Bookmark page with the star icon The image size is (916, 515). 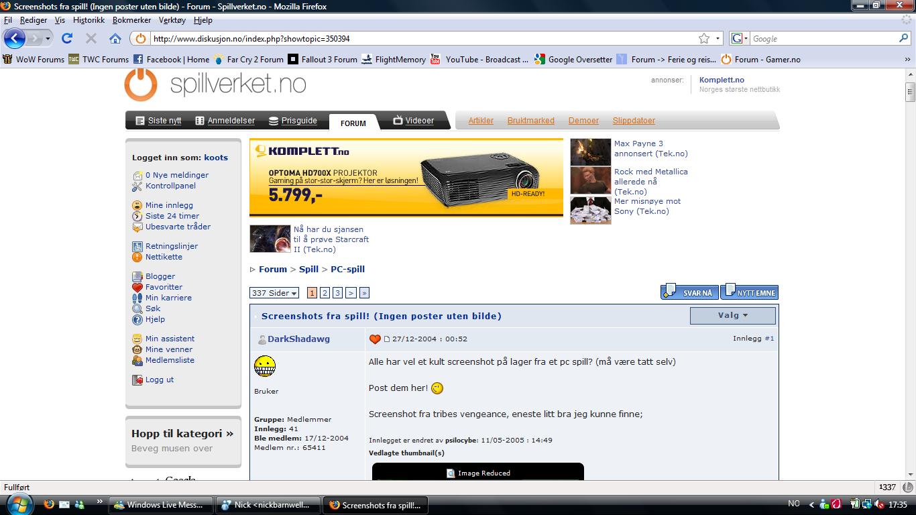(x=704, y=39)
